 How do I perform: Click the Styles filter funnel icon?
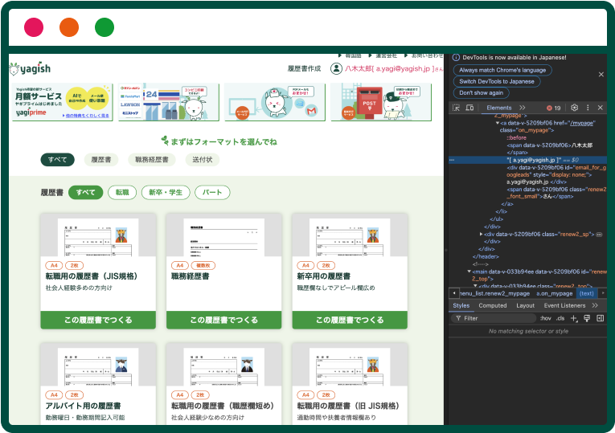tap(458, 318)
